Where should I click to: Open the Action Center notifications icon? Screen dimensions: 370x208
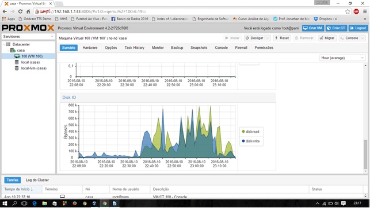(344, 203)
